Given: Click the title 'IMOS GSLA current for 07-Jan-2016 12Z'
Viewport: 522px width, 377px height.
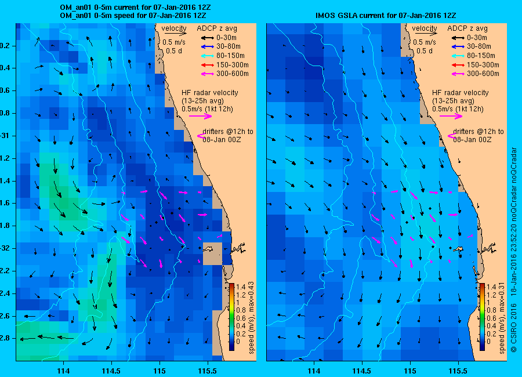Looking at the screenshot, I should (x=386, y=16).
